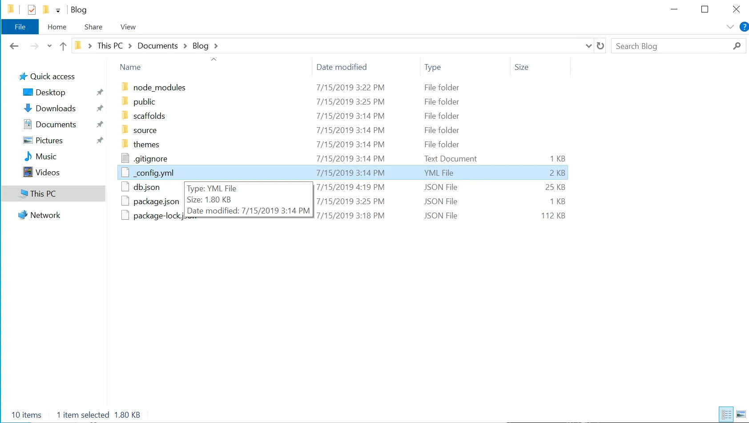This screenshot has height=423, width=749.
Task: Switch to details view in status bar
Action: coord(726,415)
